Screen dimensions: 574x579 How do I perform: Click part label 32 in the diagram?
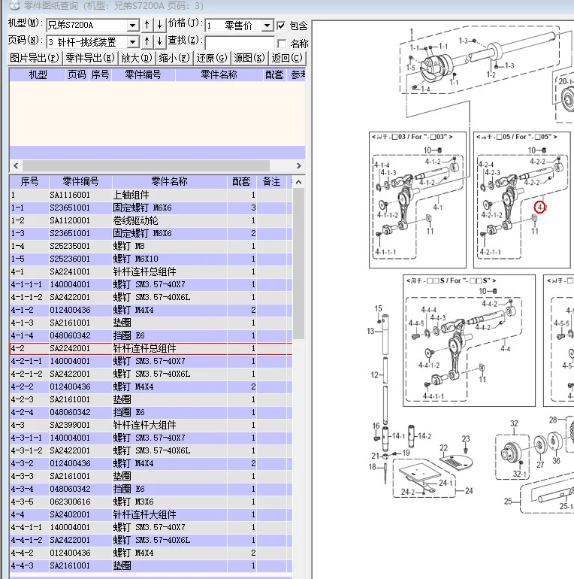tap(514, 423)
